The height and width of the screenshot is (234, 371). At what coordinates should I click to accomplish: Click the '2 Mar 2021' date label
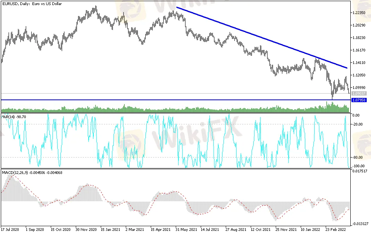[x=135, y=229]
